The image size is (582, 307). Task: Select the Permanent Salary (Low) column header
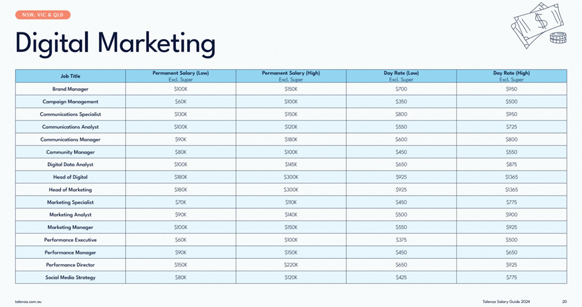181,76
